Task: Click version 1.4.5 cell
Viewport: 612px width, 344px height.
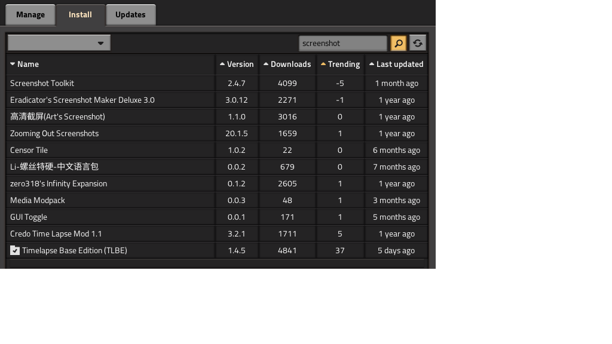Action: (237, 250)
